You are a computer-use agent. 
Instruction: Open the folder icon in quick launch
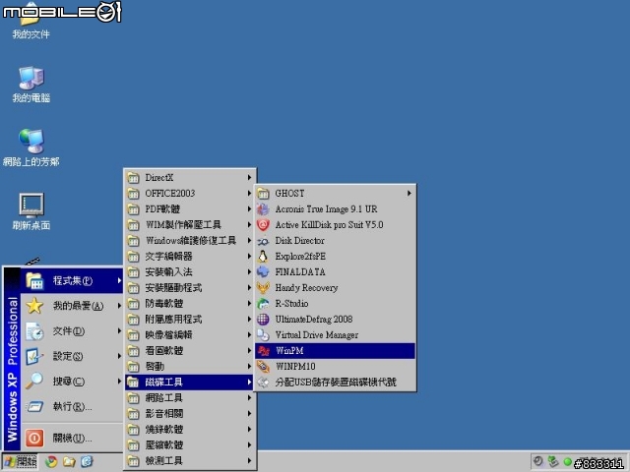[x=69, y=461]
